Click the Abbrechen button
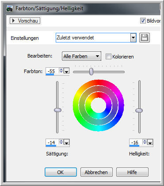The width and height of the screenshot is (164, 186). (96, 172)
